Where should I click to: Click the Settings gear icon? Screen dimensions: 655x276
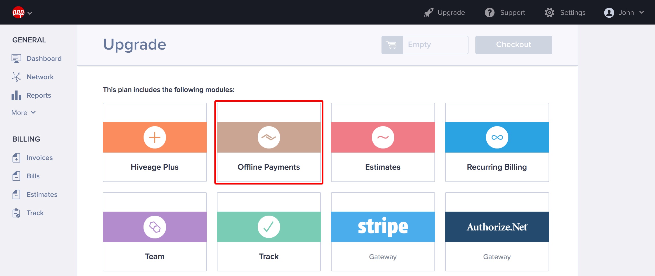549,13
